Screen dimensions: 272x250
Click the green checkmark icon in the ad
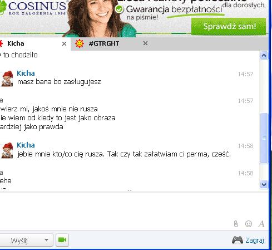[x=119, y=9]
